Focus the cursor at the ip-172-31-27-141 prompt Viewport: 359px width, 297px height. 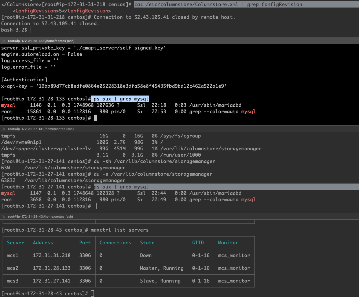click(95, 206)
